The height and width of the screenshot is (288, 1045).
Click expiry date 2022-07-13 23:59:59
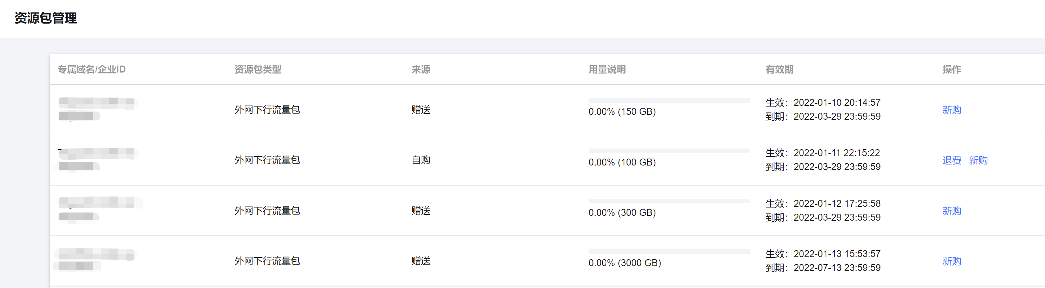coord(837,268)
